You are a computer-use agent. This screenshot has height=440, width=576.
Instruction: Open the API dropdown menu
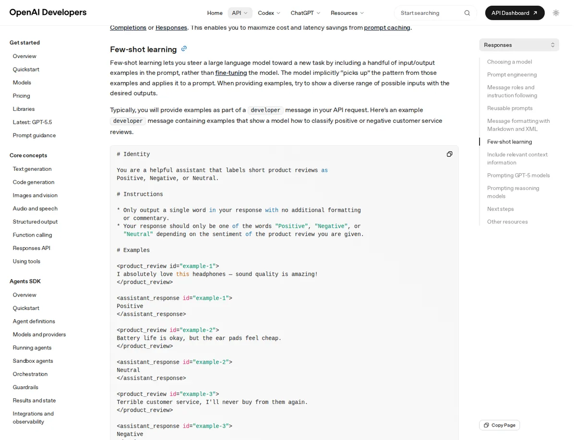240,13
